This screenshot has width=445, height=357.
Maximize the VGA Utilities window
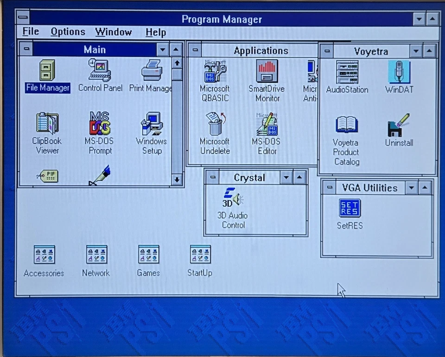click(x=425, y=188)
